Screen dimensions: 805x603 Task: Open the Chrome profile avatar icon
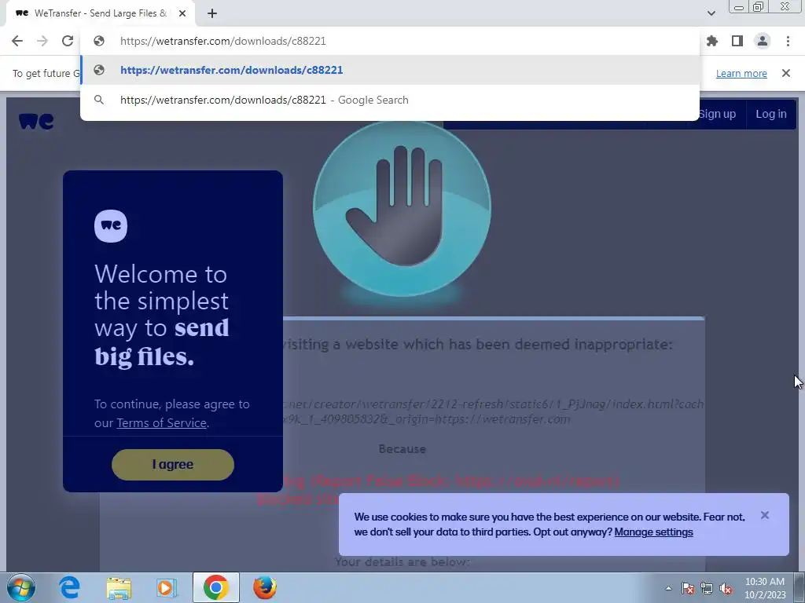[x=763, y=41]
